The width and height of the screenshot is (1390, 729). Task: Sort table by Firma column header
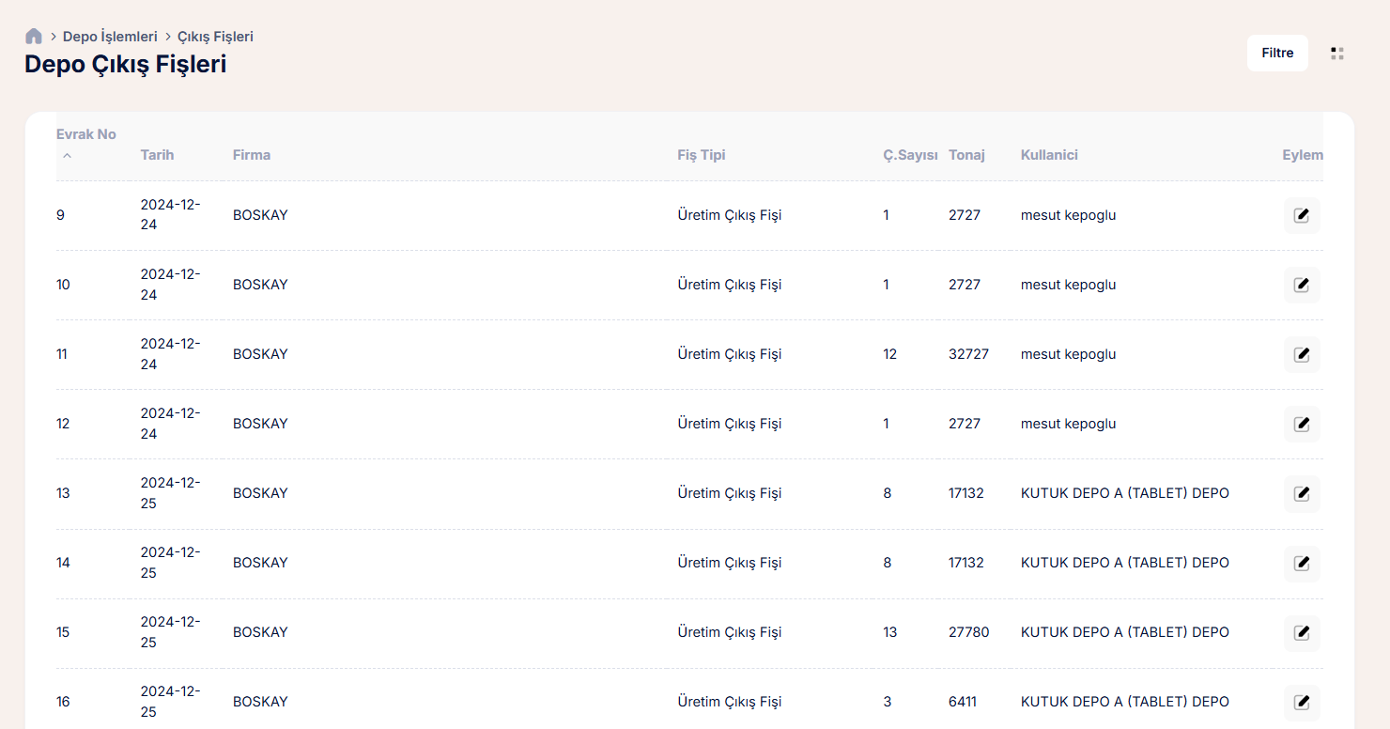pos(252,155)
